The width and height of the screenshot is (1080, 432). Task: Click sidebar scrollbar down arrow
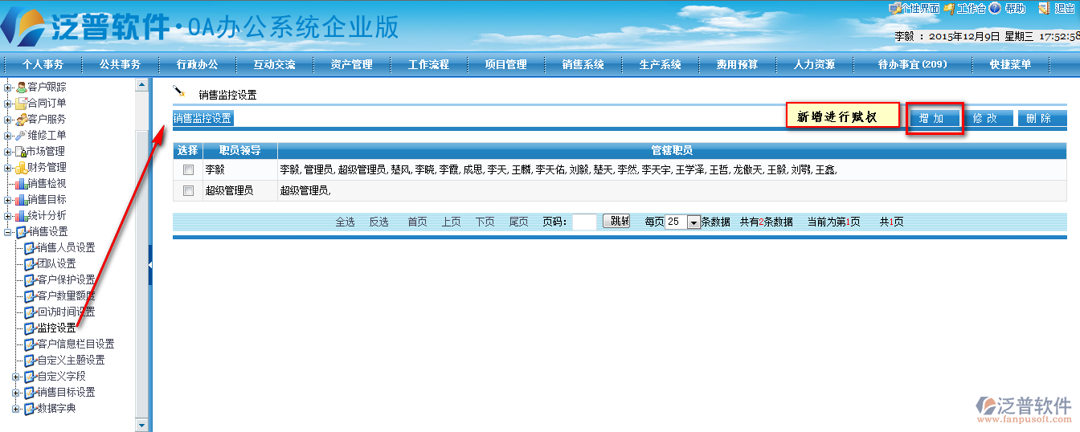click(142, 425)
